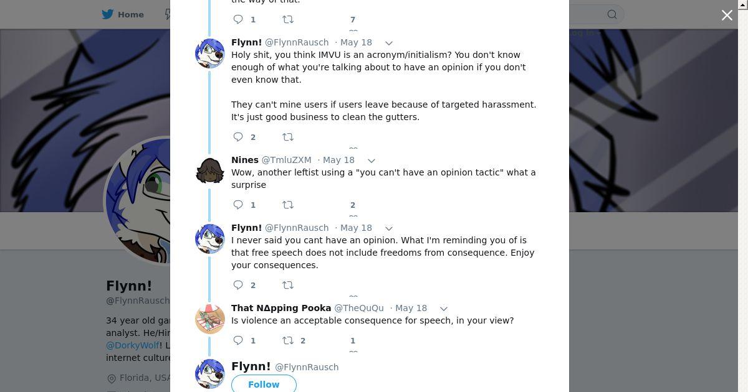Open the chevron menu on Pooka's tweet
This screenshot has width=748, height=392.
(x=443, y=309)
